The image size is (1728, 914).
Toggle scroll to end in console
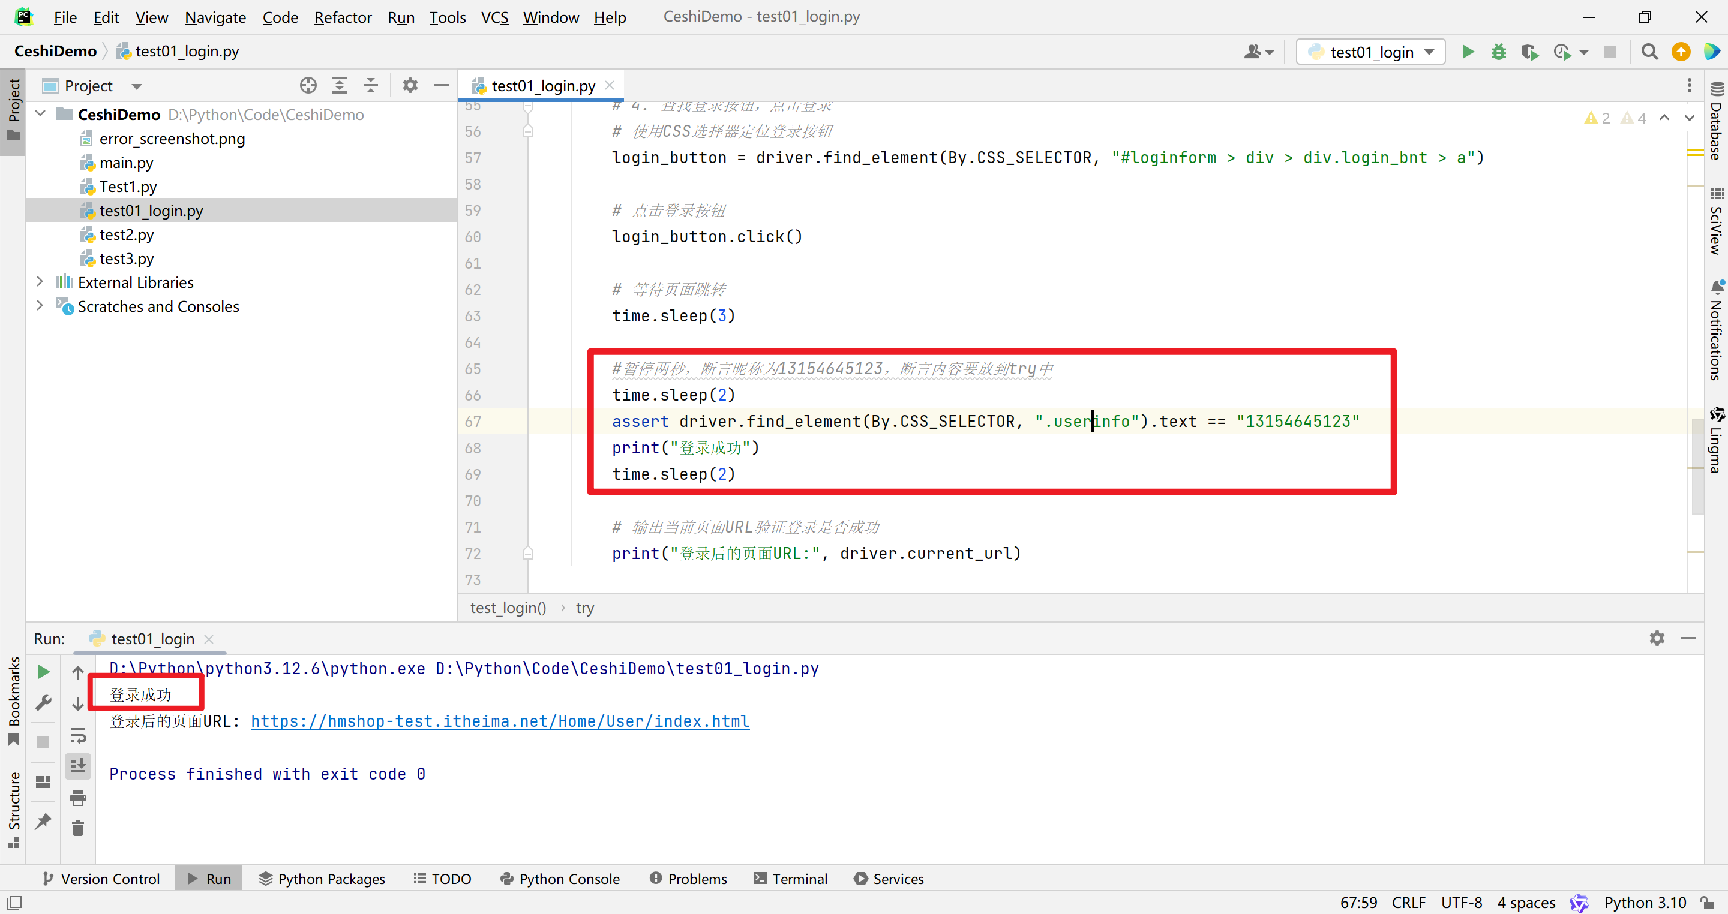tap(78, 766)
